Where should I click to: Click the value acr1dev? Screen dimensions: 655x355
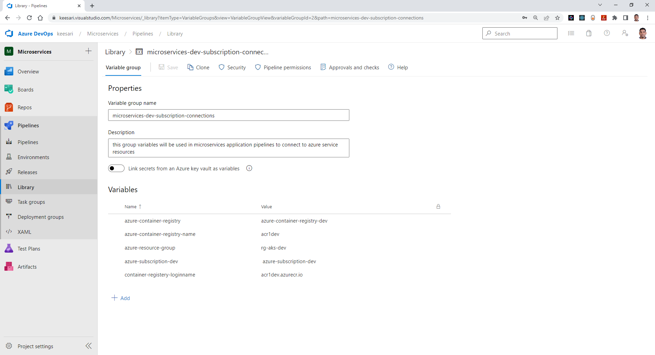click(x=270, y=234)
